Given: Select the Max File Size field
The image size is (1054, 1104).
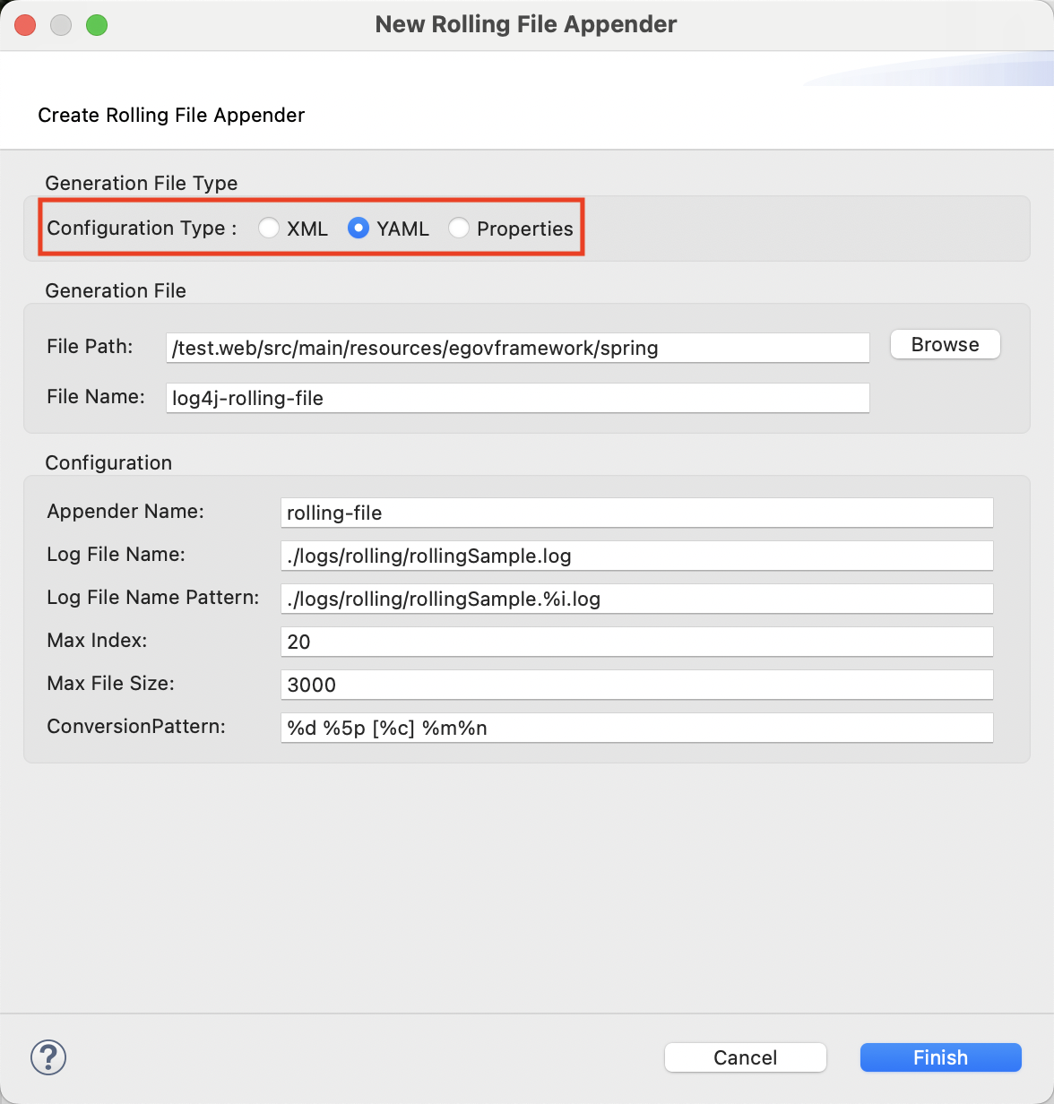Looking at the screenshot, I should point(636,685).
